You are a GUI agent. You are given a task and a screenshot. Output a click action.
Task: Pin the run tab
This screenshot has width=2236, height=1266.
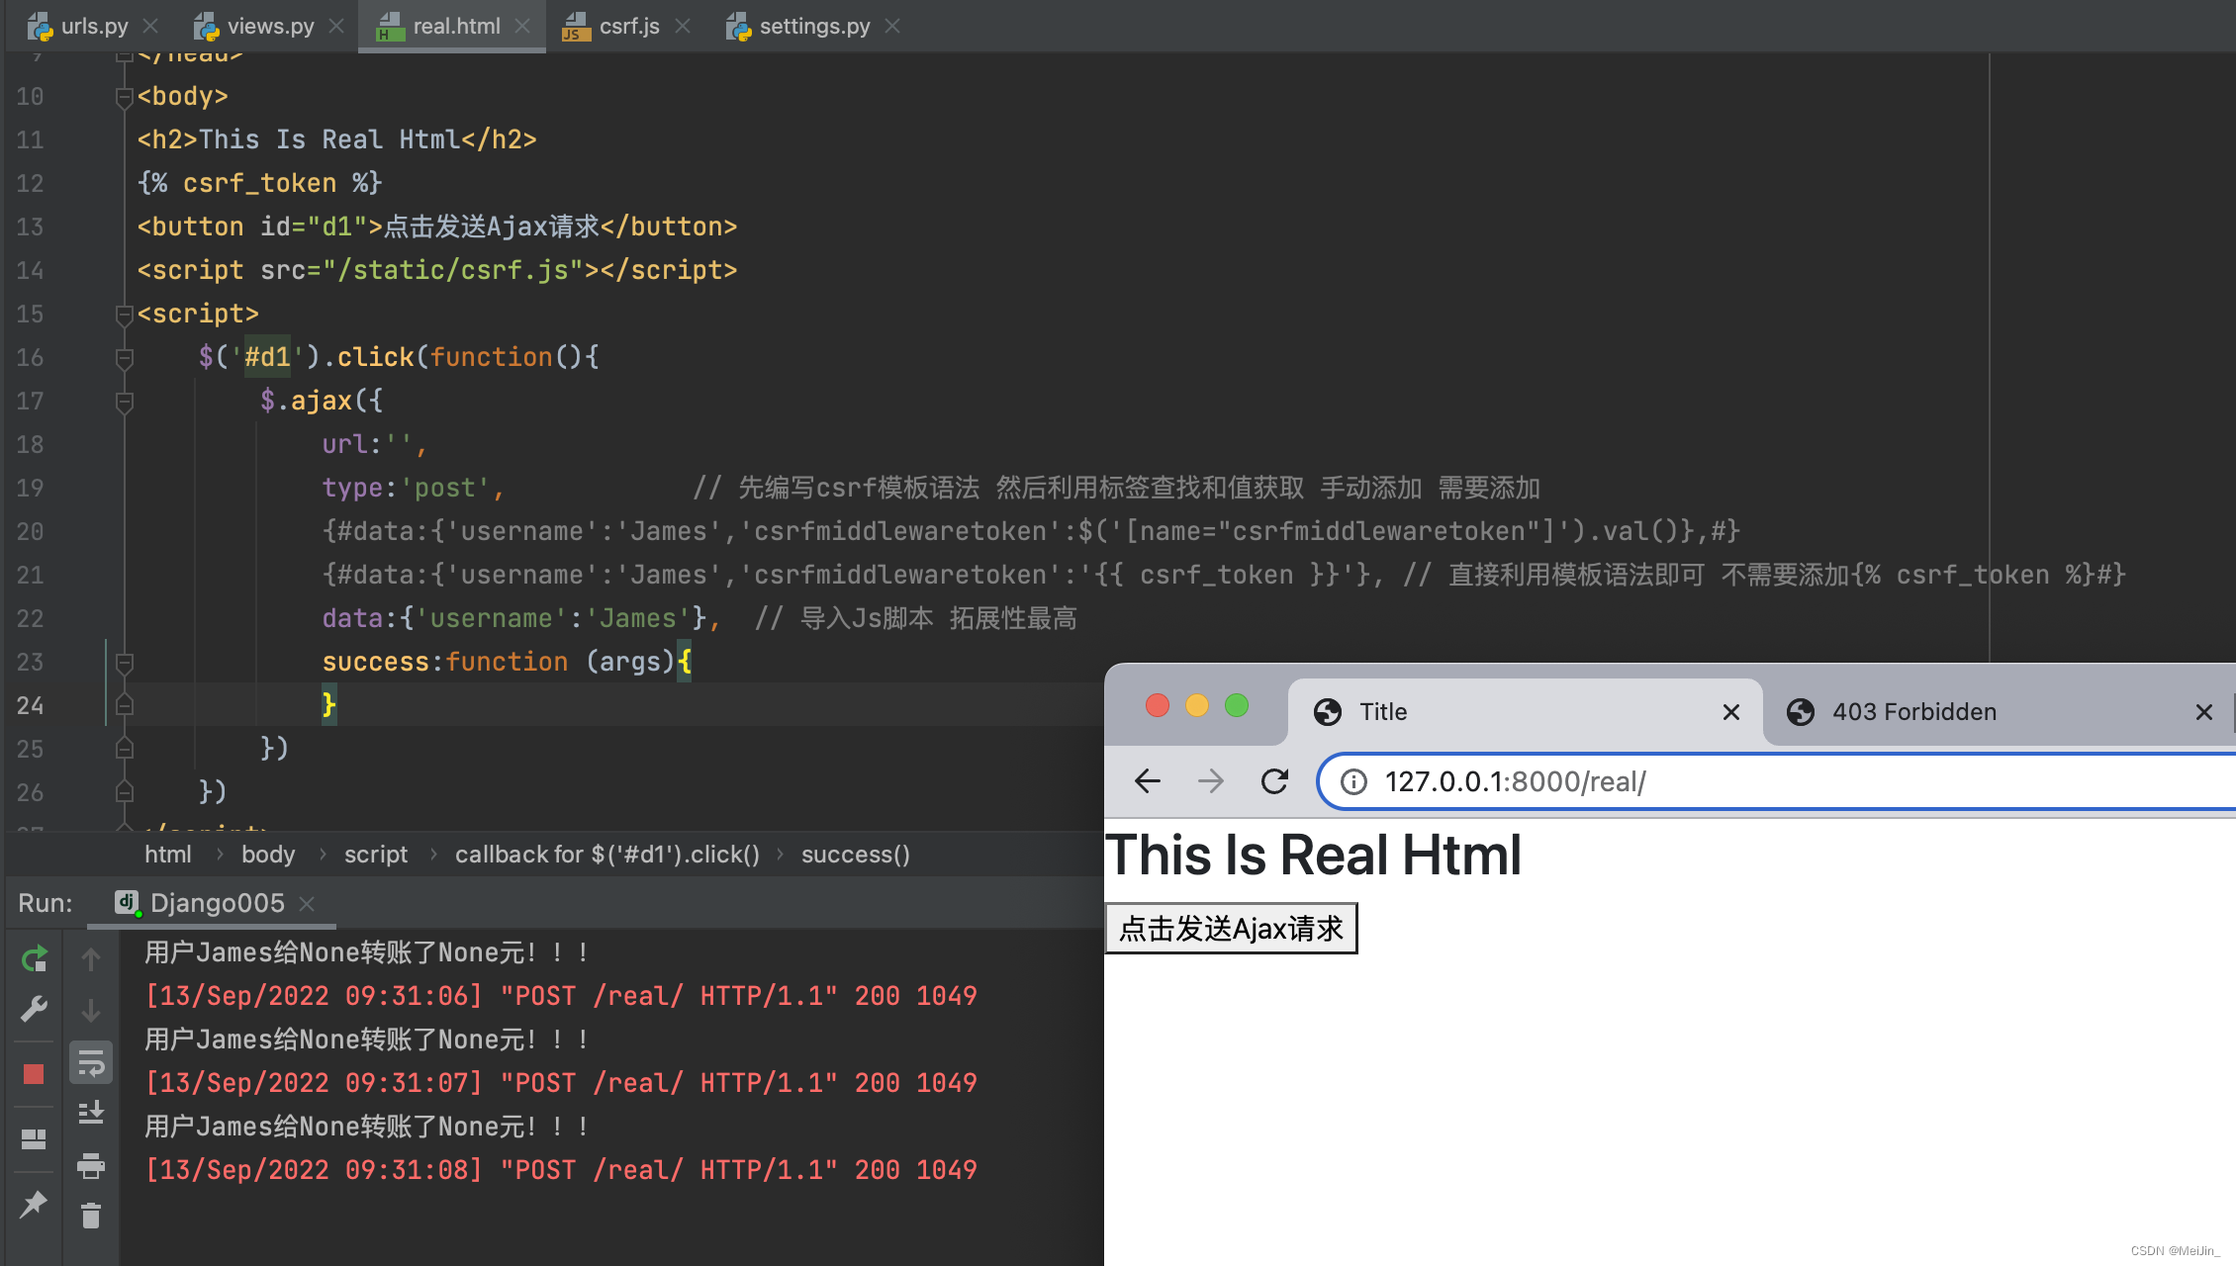point(34,1204)
